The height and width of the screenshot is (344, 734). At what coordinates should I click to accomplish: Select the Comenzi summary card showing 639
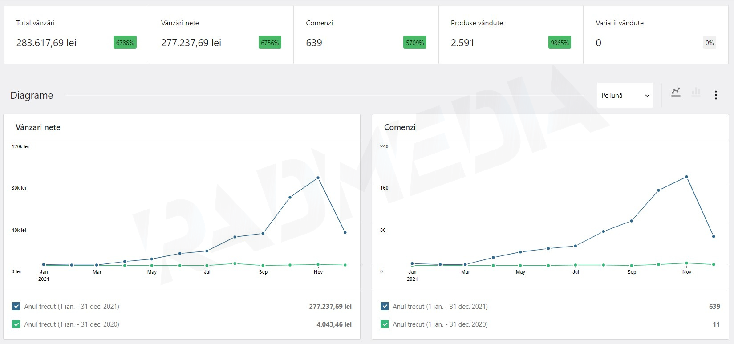(x=366, y=35)
